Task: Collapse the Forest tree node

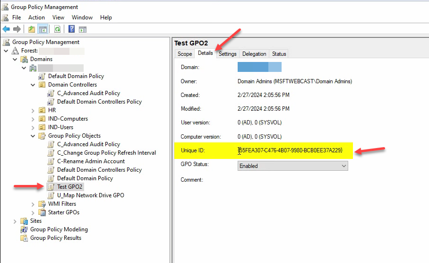Action: [x=6, y=51]
